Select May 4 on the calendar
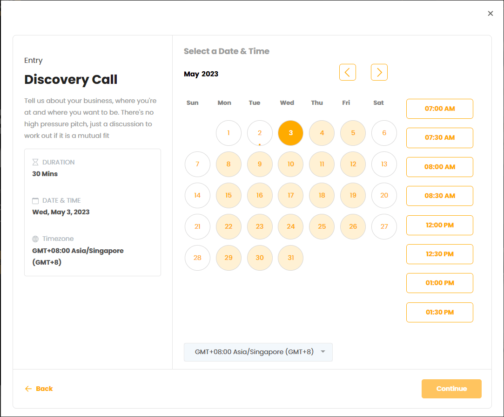Viewport: 504px width, 417px height. [x=322, y=133]
